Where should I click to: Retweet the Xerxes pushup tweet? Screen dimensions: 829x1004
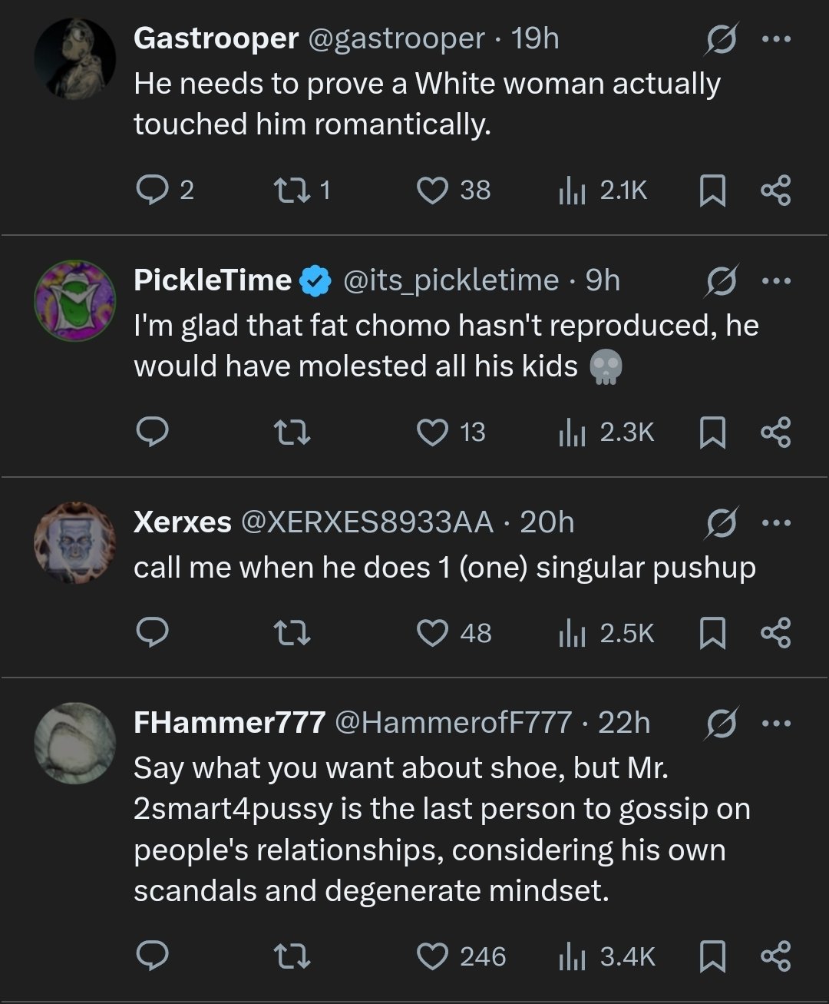(x=292, y=633)
